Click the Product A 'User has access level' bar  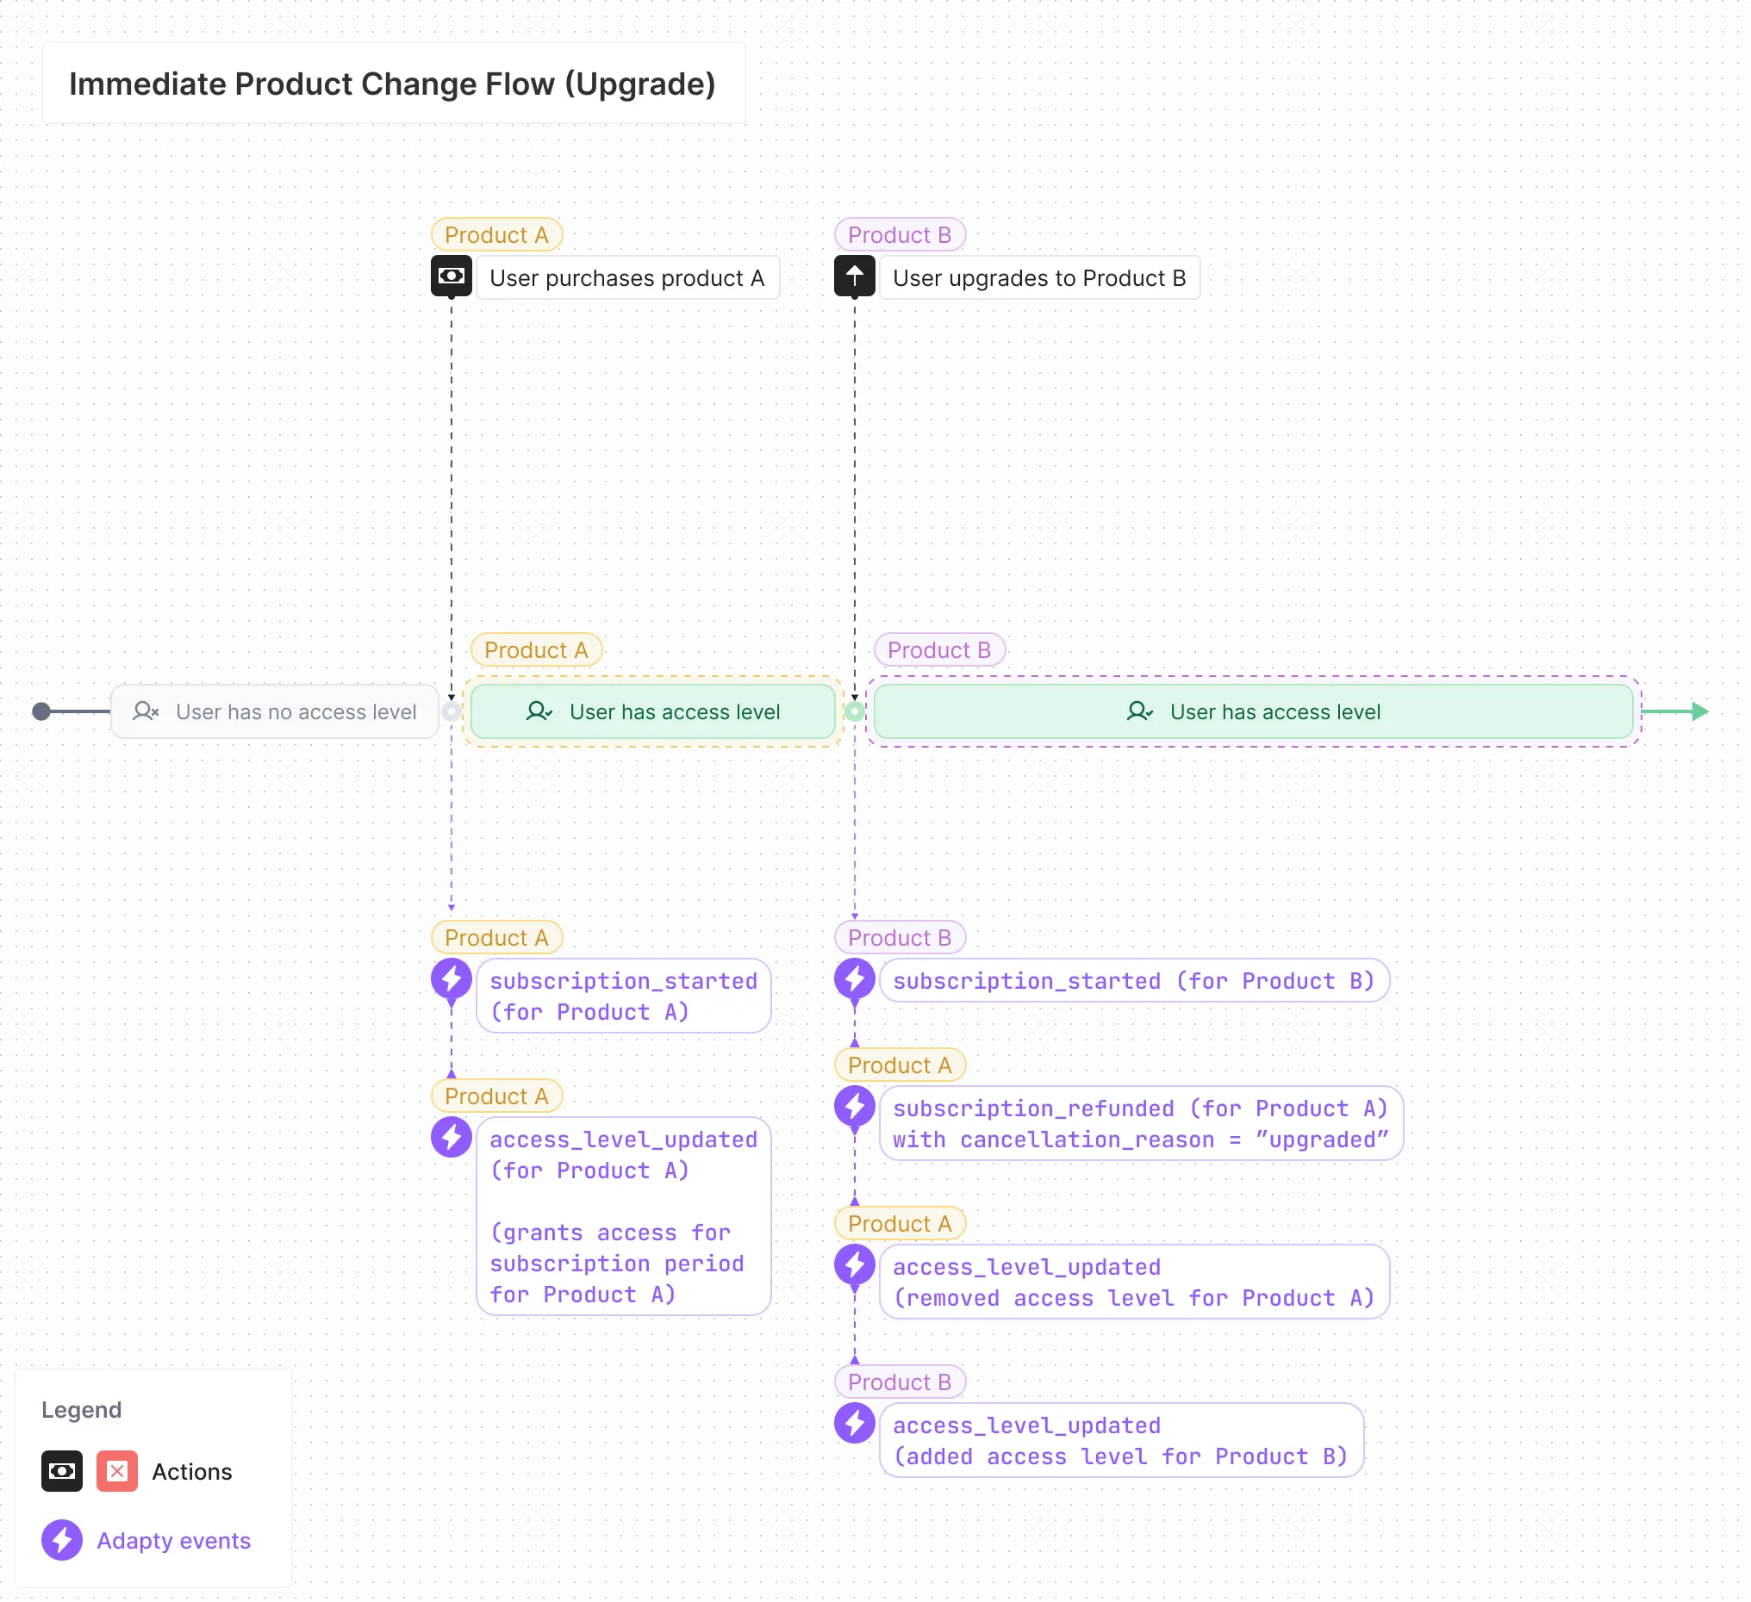[x=653, y=713]
